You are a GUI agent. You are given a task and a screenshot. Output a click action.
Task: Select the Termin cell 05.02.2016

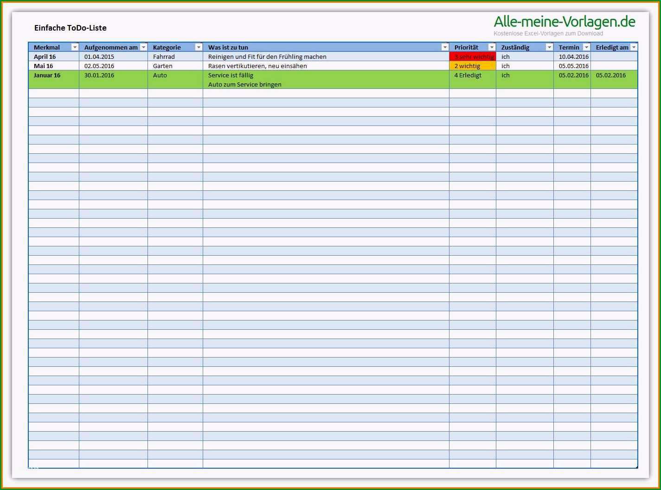(572, 80)
